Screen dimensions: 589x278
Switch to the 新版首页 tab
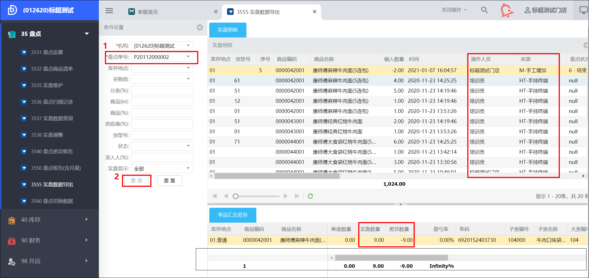[x=148, y=12]
